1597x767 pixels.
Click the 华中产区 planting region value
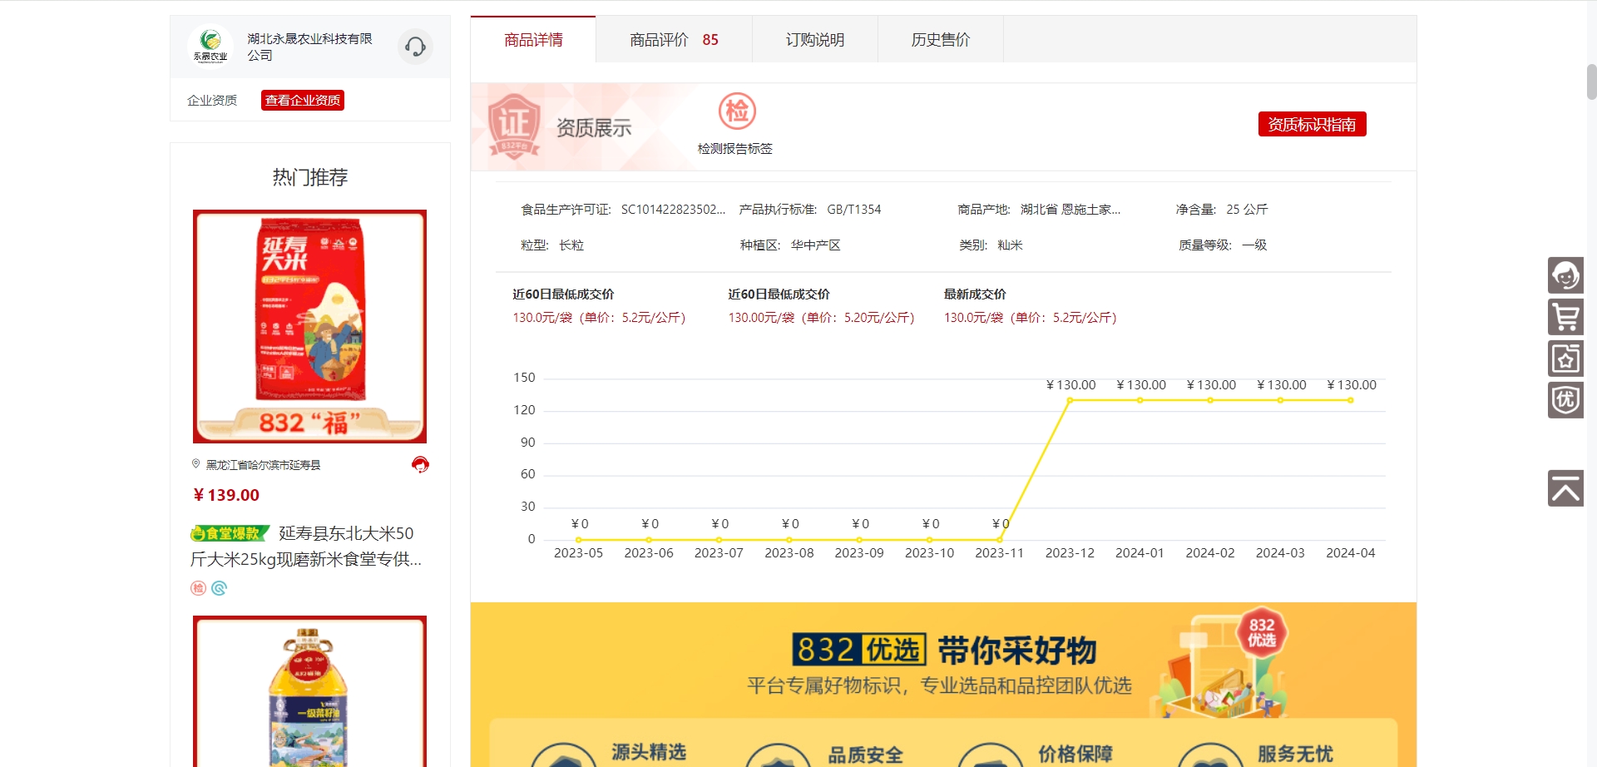(x=816, y=245)
